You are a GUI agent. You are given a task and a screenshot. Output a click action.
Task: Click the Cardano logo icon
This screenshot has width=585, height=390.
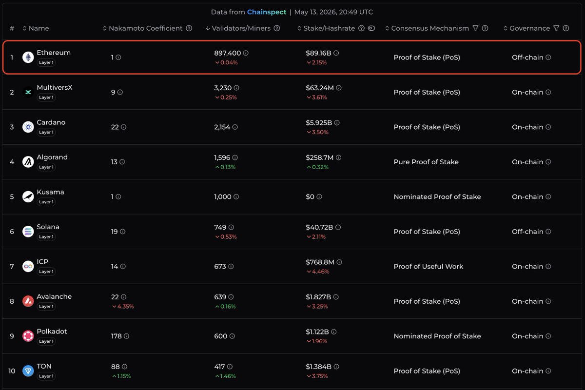pyautogui.click(x=28, y=127)
